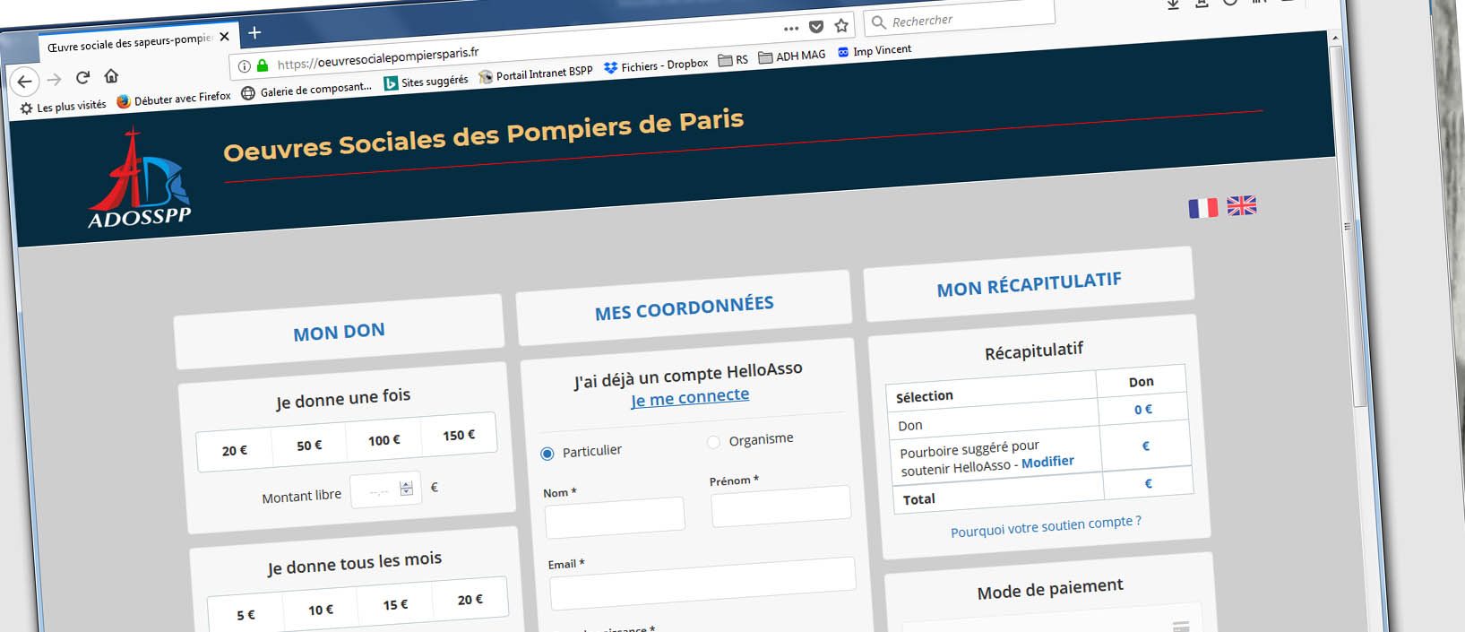Pick the 50 € one-time donation amount

(309, 446)
